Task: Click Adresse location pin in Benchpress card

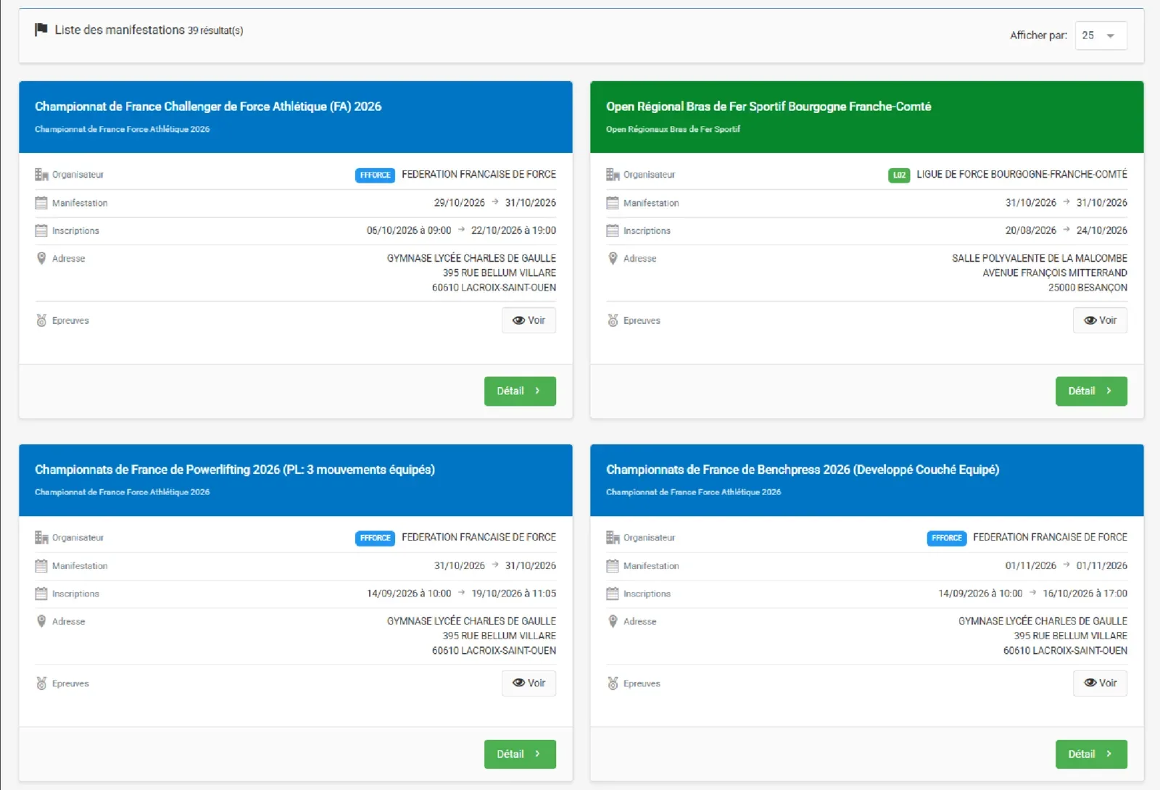Action: pos(613,622)
